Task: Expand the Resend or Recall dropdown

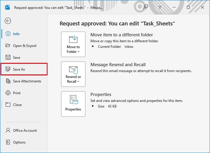Action: (73, 74)
